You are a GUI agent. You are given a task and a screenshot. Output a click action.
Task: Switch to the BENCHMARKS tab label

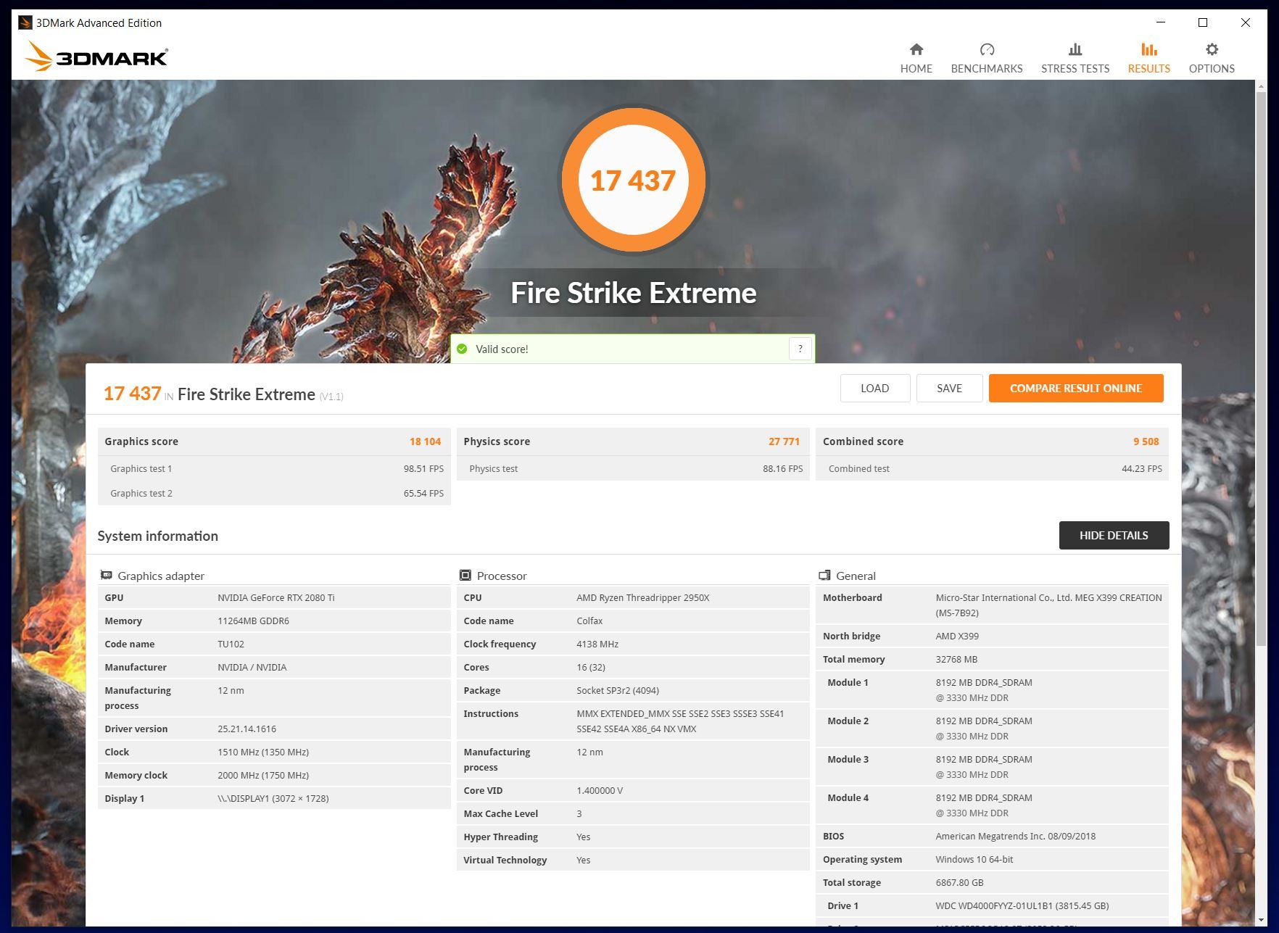(x=987, y=68)
